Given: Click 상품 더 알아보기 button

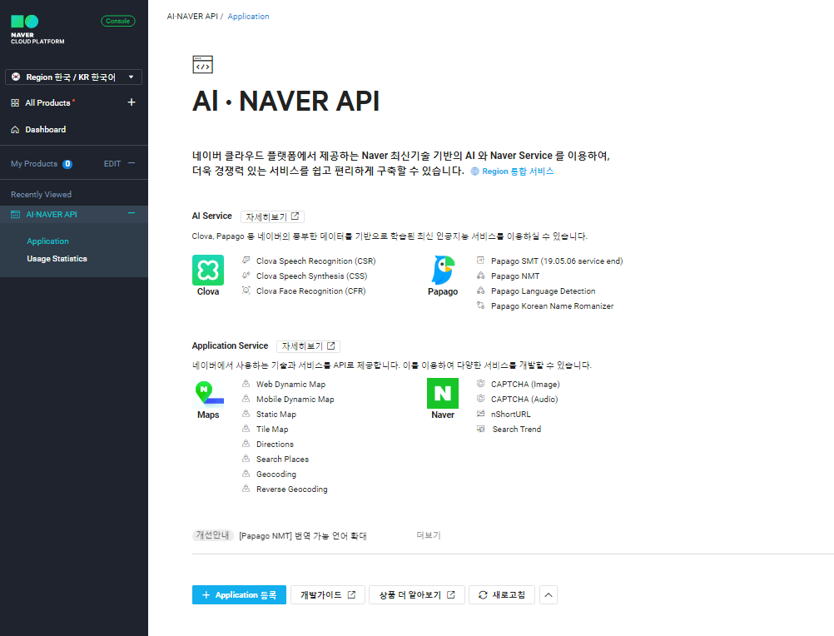Looking at the screenshot, I should coord(417,595).
